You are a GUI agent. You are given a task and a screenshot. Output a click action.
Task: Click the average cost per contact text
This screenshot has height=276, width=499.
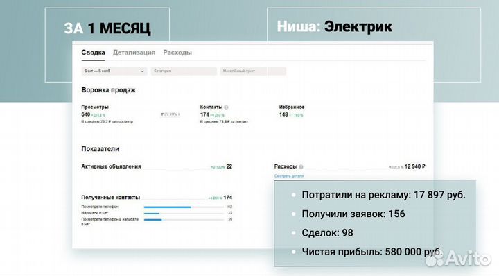[224, 121]
